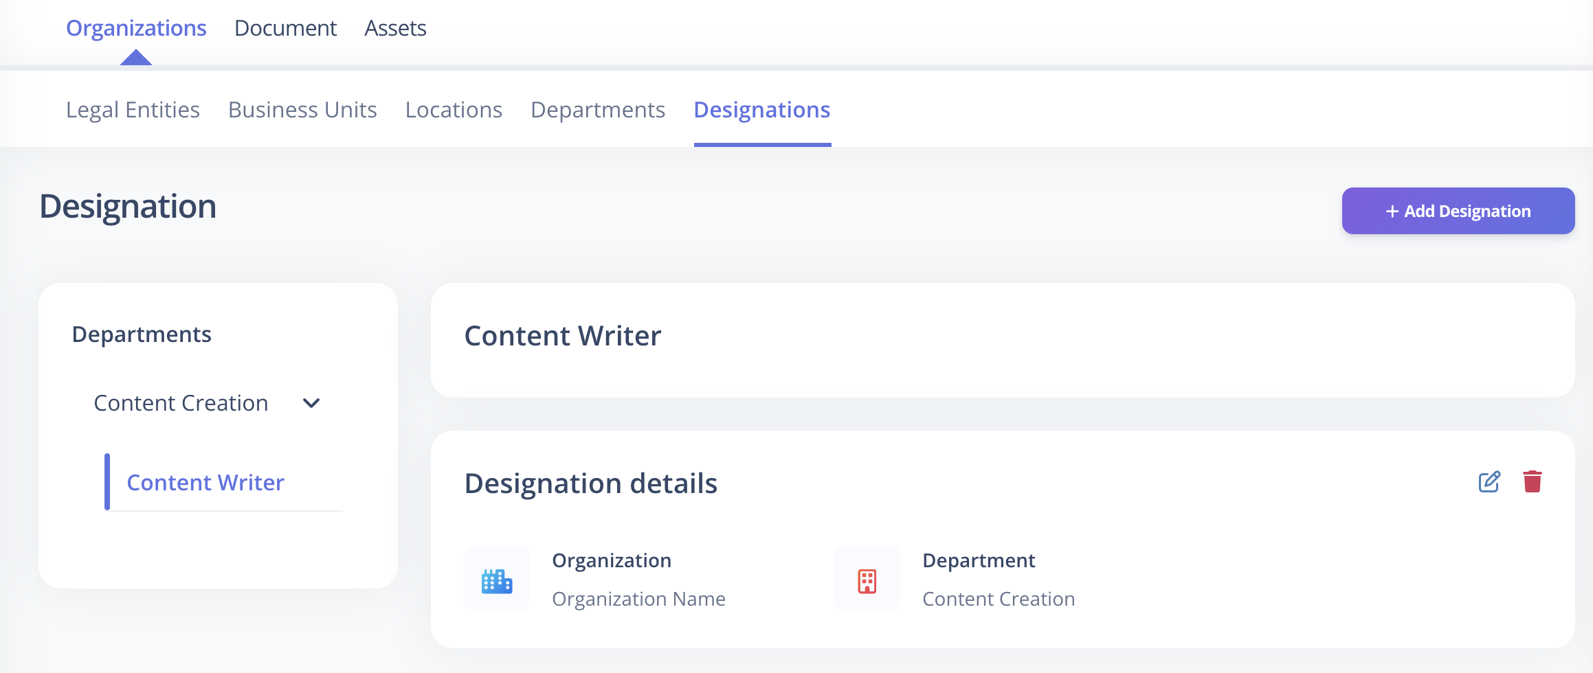This screenshot has width=1593, height=673.
Task: Click the Add Designation button
Action: (1458, 211)
